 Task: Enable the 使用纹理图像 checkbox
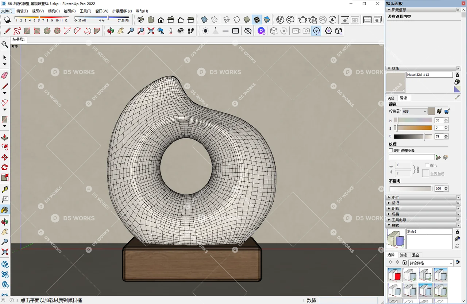click(391, 150)
